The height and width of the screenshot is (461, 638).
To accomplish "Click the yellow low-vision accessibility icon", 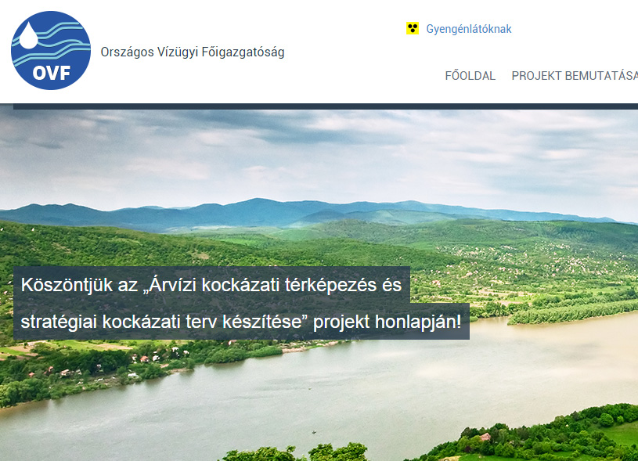I will point(413,28).
